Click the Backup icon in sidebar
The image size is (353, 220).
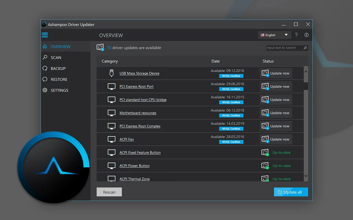click(45, 68)
